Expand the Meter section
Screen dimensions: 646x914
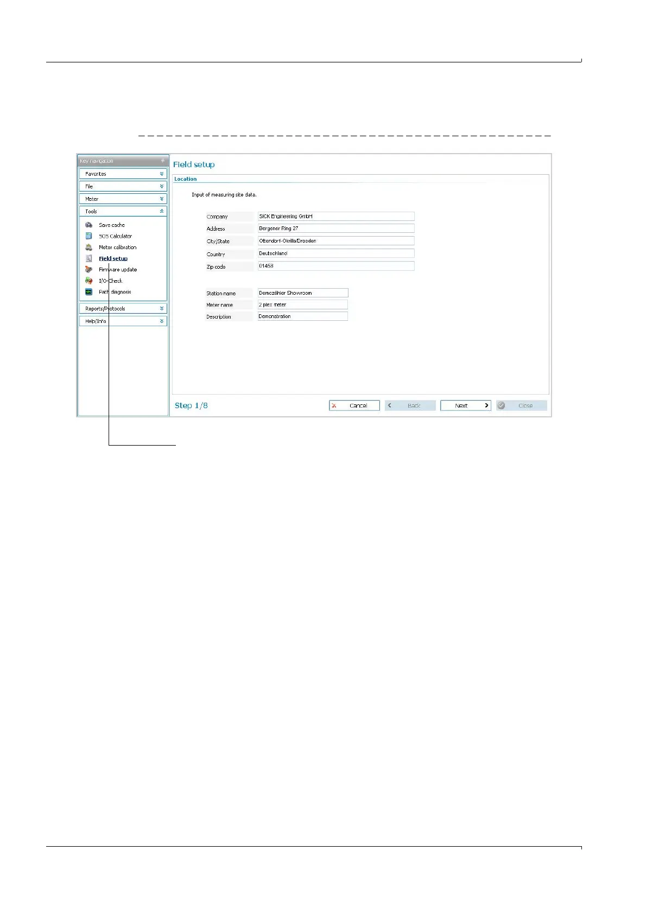(x=123, y=199)
